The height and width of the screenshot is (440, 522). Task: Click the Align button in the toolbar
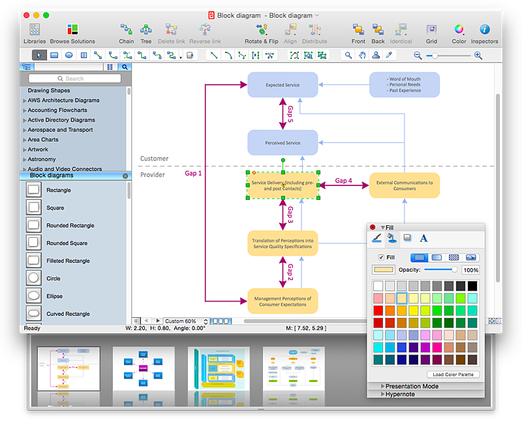(290, 30)
